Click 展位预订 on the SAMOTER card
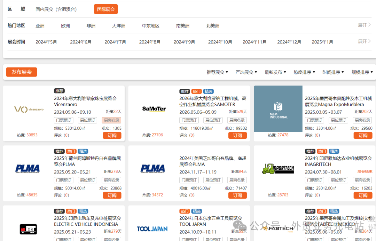The width and height of the screenshot is (376, 241). (x=213, y=120)
